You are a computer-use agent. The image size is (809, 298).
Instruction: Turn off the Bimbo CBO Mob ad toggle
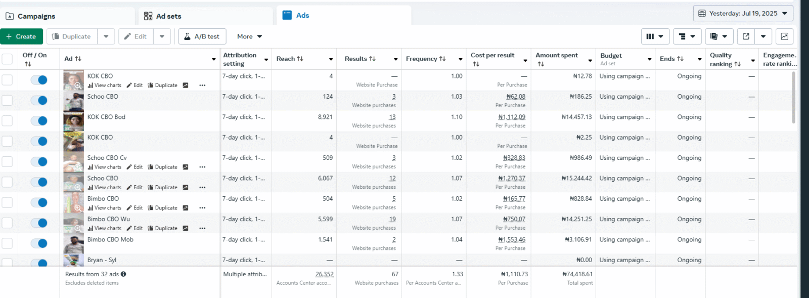pyautogui.click(x=39, y=243)
